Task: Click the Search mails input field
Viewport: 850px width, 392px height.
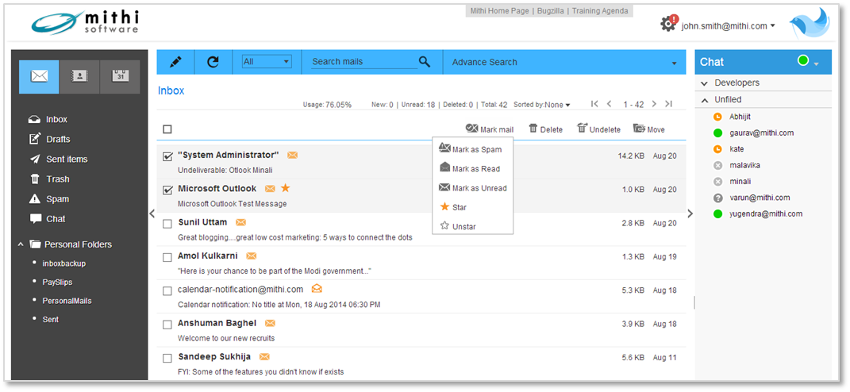Action: pyautogui.click(x=364, y=62)
